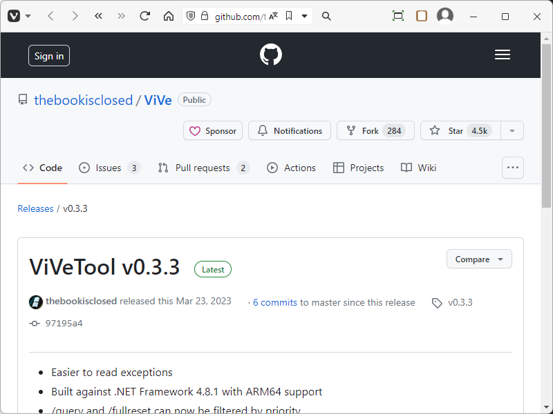Image resolution: width=553 pixels, height=414 pixels.
Task: Open the v0.3.3 tag link
Action: point(460,302)
